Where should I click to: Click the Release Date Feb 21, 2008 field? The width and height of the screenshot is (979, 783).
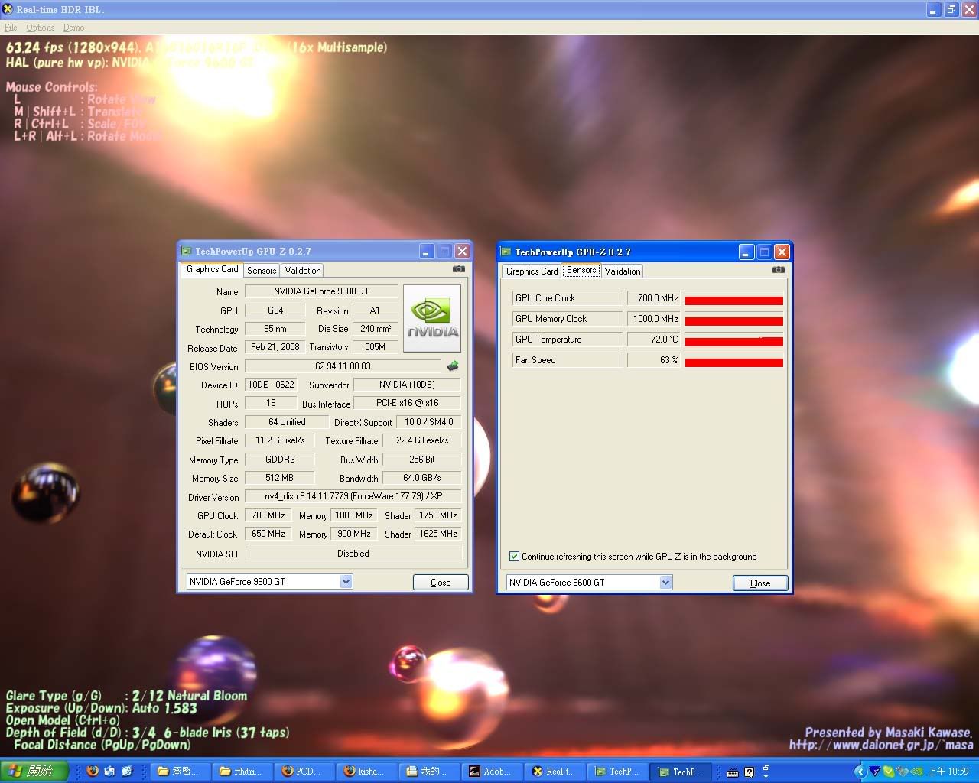275,347
